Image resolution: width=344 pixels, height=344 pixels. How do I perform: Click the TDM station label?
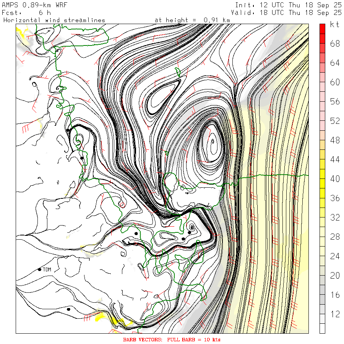(x=47, y=269)
